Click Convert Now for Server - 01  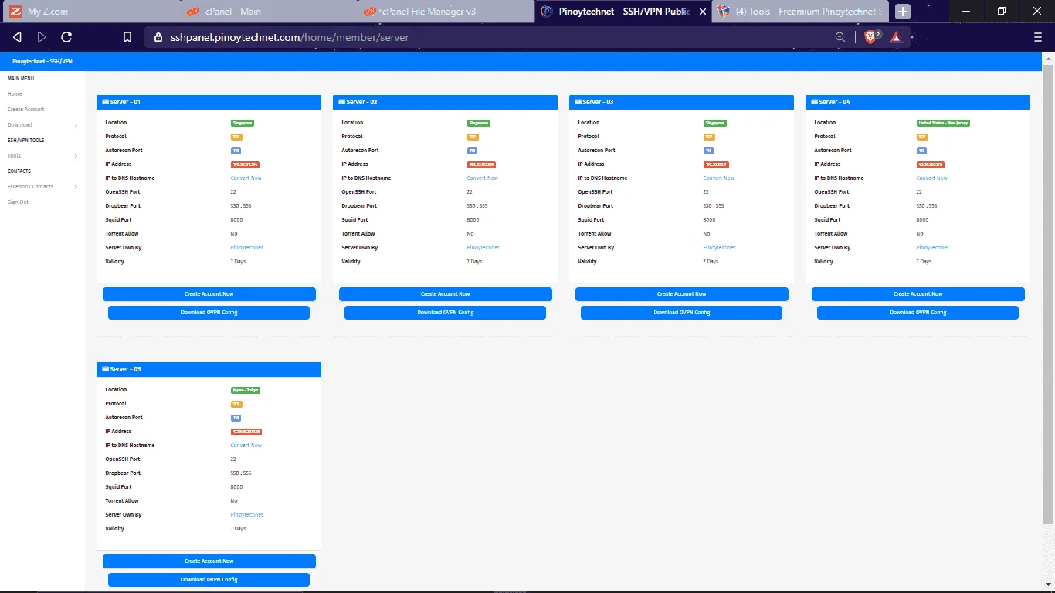(246, 178)
